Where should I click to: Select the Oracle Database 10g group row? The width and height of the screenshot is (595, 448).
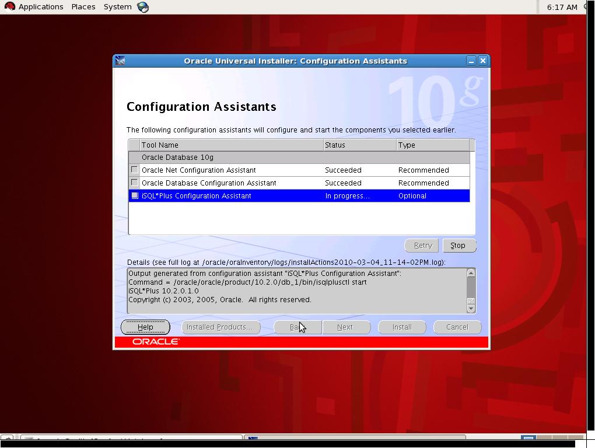(299, 157)
